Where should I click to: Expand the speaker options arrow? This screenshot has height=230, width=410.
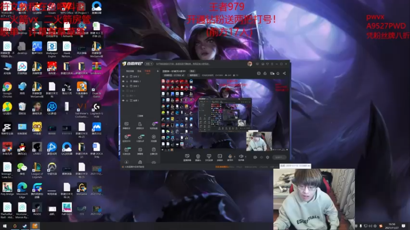(x=245, y=157)
